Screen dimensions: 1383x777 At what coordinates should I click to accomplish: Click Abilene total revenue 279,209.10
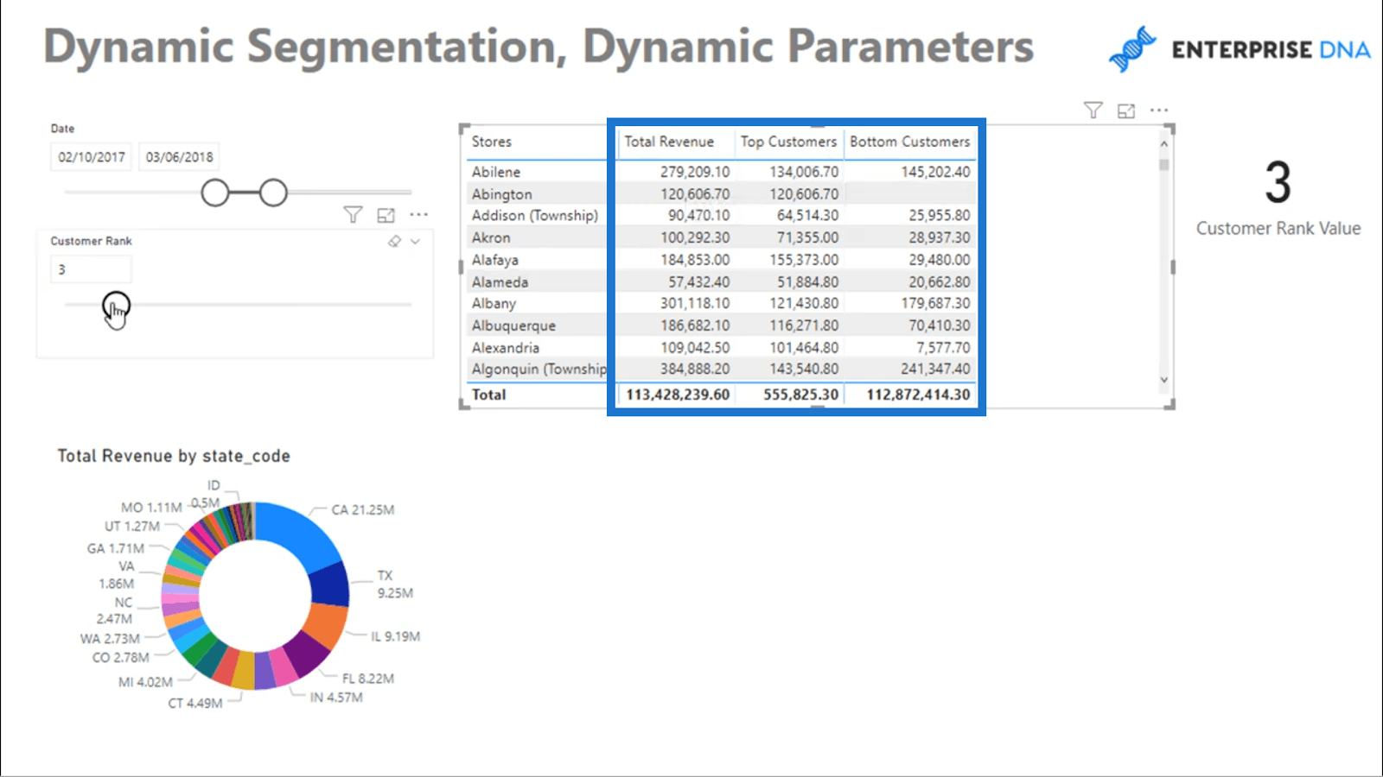(695, 172)
